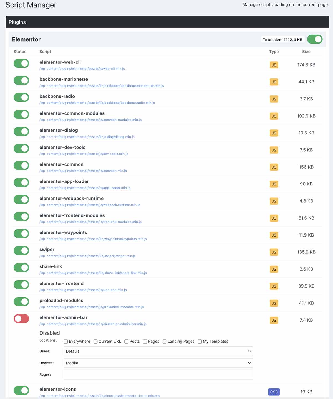This screenshot has height=399, width=333.
Task: Follow elementor-admin-bar.min.js path link
Action: pyautogui.click(x=93, y=324)
